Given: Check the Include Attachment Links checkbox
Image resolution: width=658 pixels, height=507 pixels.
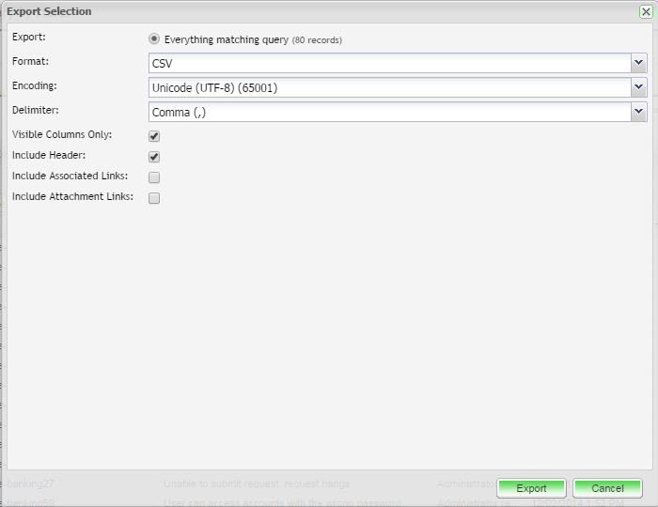Looking at the screenshot, I should 154,198.
